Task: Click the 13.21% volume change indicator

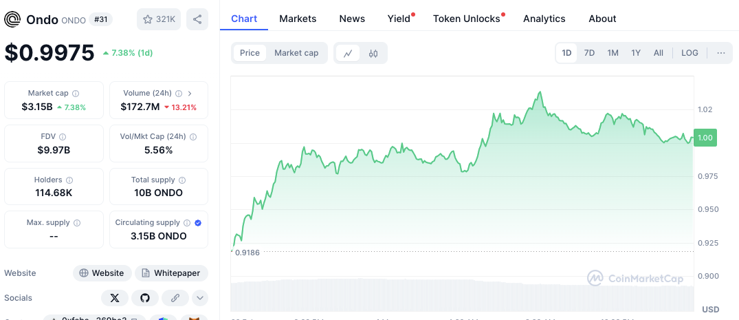Action: (x=180, y=107)
